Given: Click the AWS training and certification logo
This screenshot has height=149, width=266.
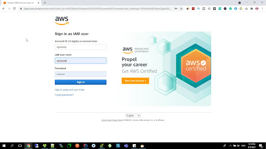Looking at the screenshot, I should pyautogui.click(x=135, y=50).
